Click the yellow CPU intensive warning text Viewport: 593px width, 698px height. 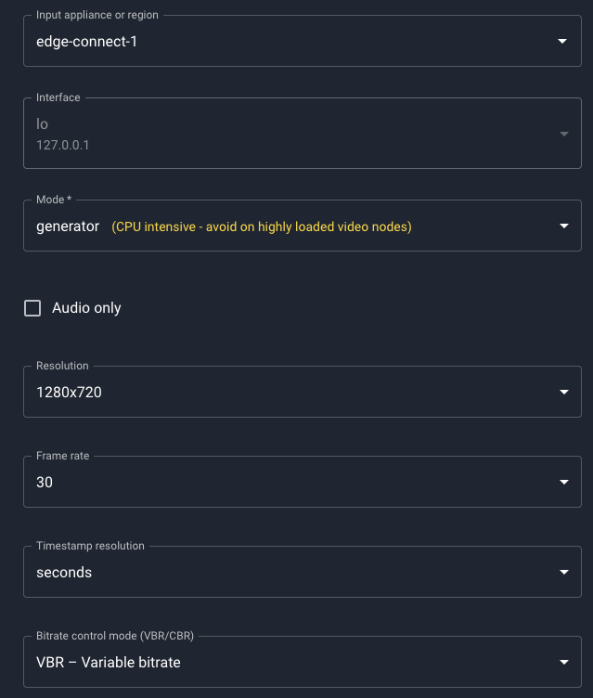click(x=261, y=226)
